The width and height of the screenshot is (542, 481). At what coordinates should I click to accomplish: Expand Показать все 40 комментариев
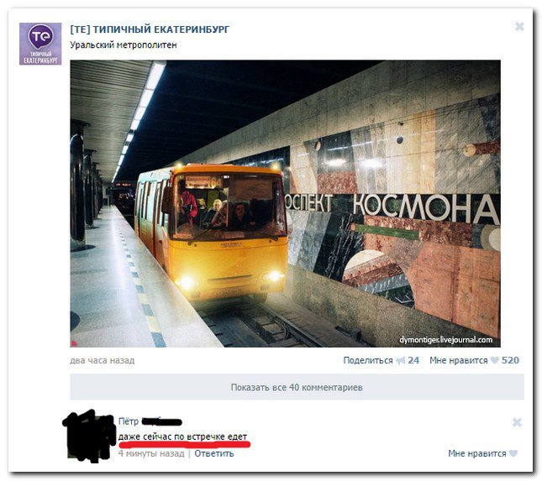[x=297, y=387]
